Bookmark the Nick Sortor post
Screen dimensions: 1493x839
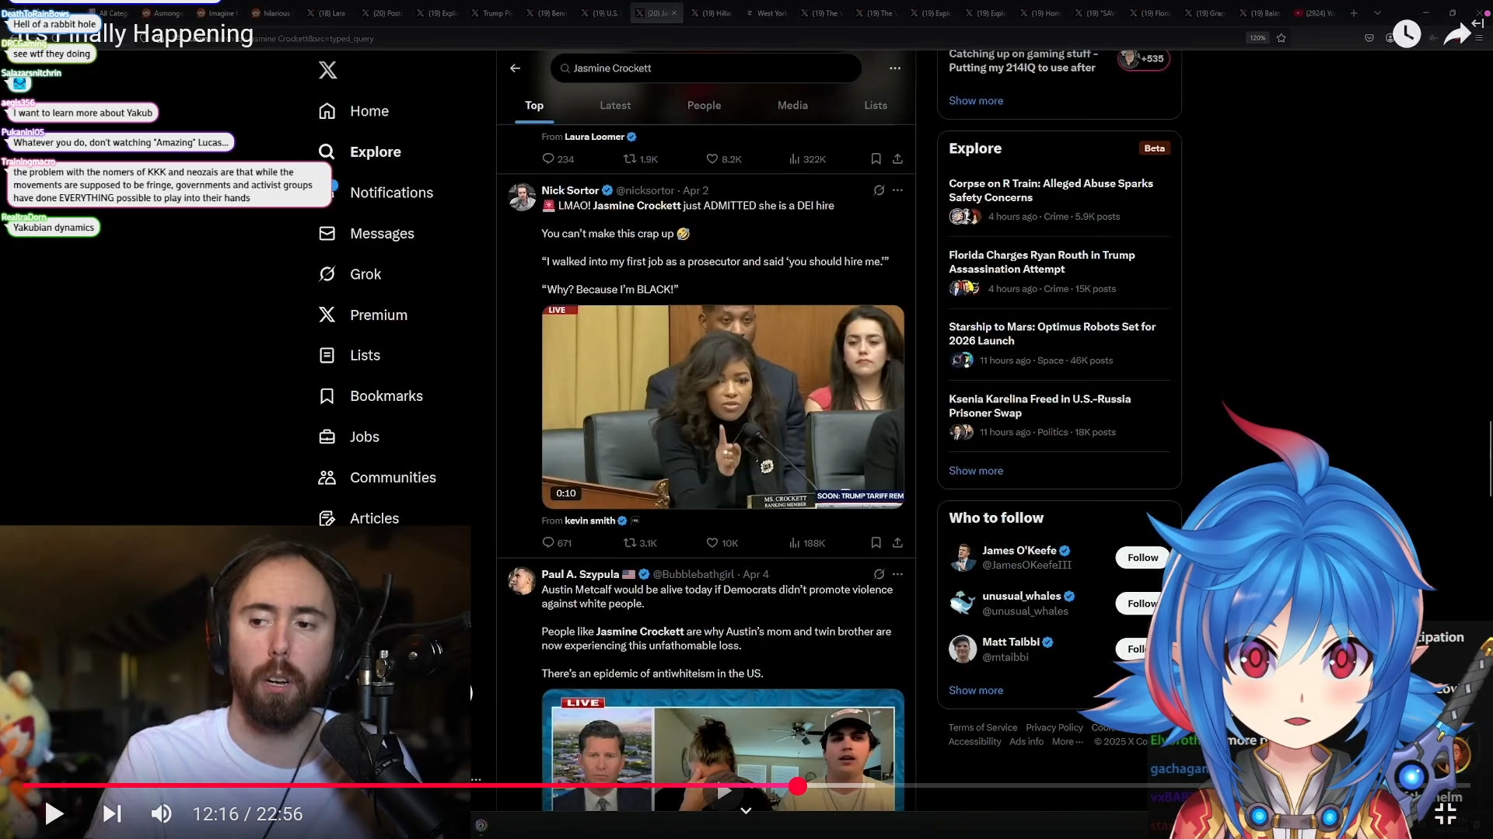[x=876, y=543]
